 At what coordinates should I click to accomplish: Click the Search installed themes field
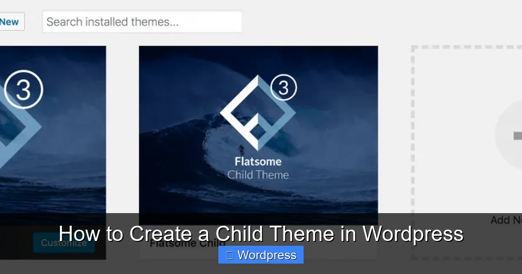tap(142, 22)
